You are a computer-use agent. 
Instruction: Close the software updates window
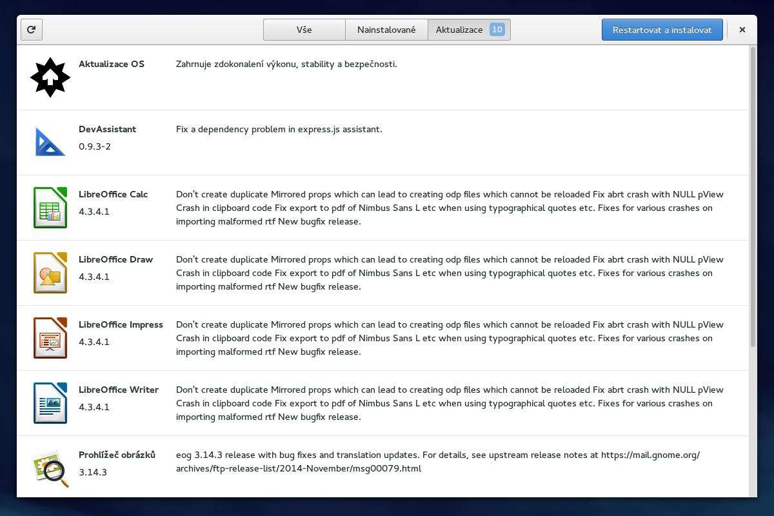(x=742, y=30)
